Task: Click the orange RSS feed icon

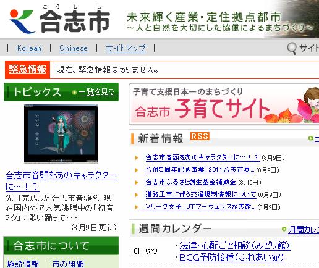Action: pyautogui.click(x=200, y=136)
